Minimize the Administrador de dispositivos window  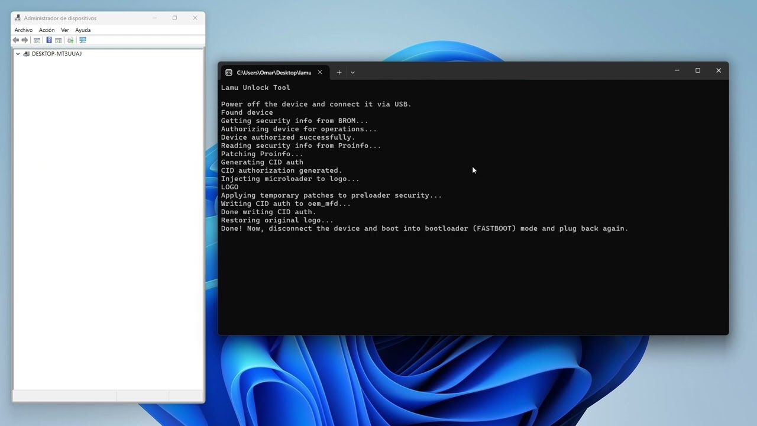pos(154,18)
